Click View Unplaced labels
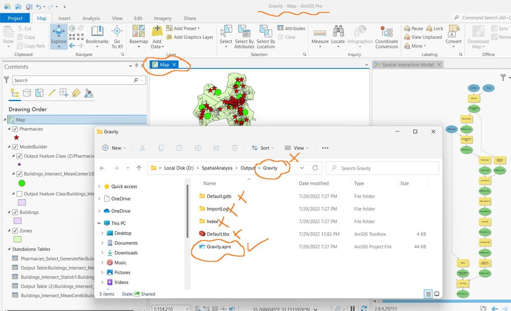511x311 pixels. pyautogui.click(x=423, y=37)
